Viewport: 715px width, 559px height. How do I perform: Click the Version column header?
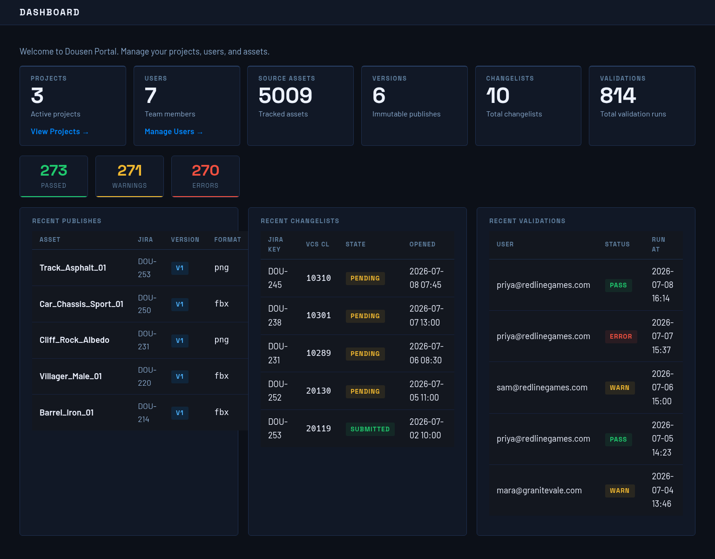[185, 240]
